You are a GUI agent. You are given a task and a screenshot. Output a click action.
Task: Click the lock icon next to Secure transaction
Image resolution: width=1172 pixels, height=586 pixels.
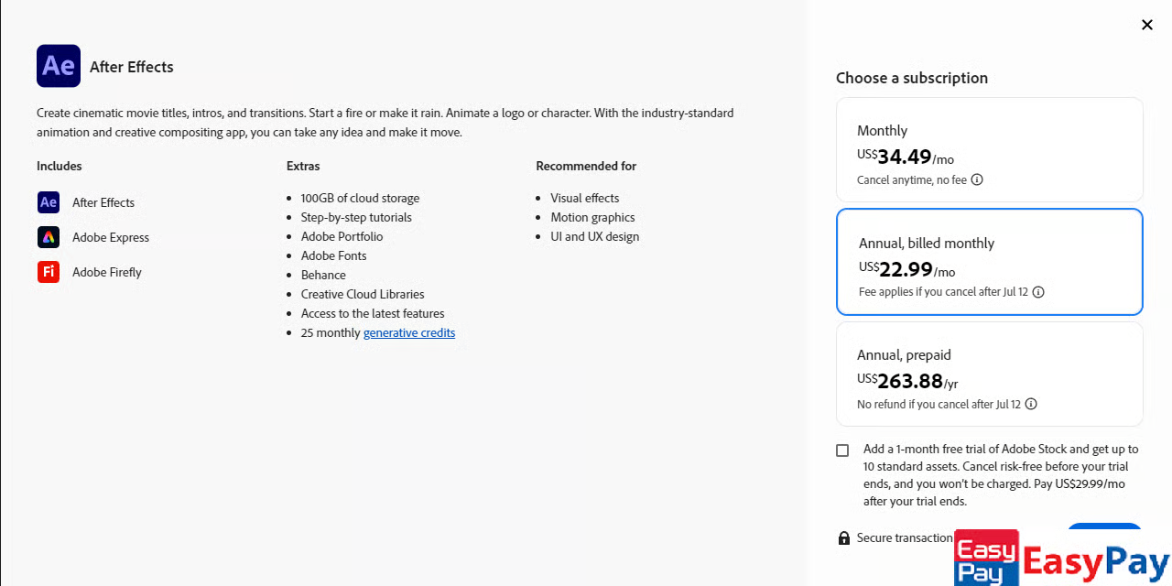point(844,537)
